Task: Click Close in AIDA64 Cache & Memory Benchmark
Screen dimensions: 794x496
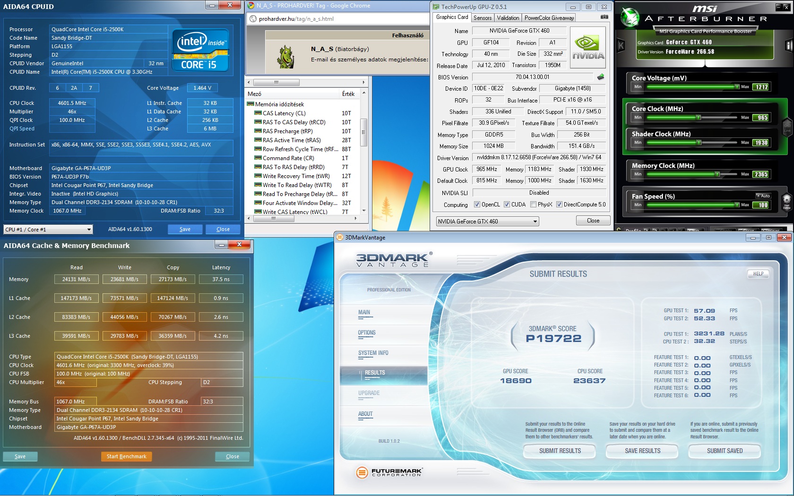Action: click(x=233, y=456)
